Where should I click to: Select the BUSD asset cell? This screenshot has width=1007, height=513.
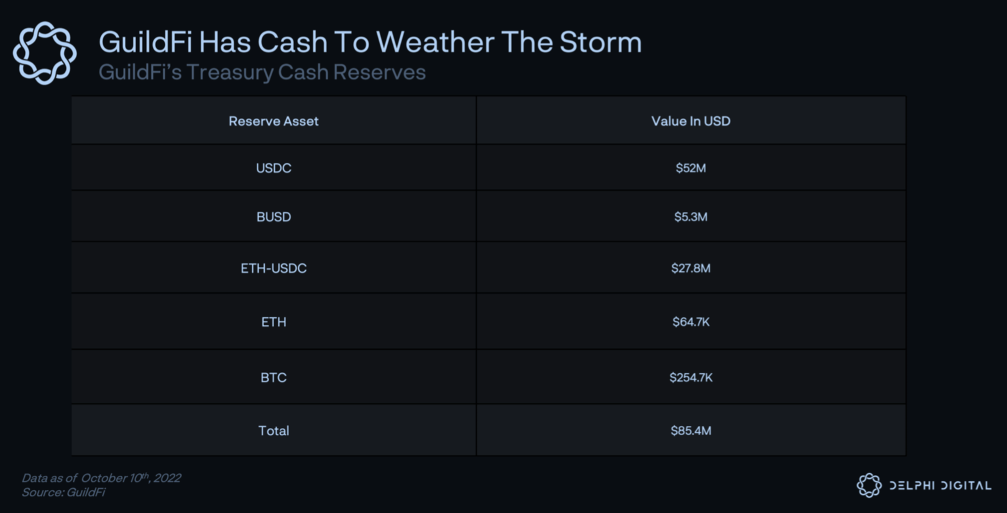pos(274,217)
